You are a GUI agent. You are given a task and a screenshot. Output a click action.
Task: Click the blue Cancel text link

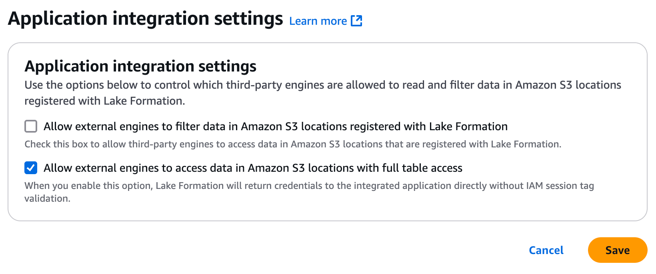546,250
